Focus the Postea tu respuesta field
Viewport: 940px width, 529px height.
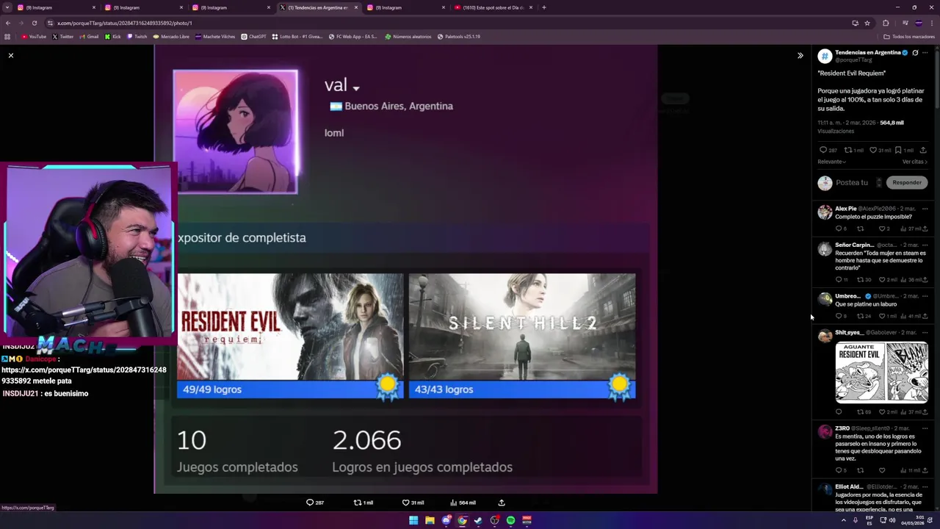pos(852,183)
